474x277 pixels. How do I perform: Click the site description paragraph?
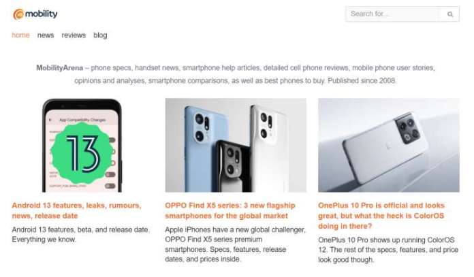click(x=236, y=74)
